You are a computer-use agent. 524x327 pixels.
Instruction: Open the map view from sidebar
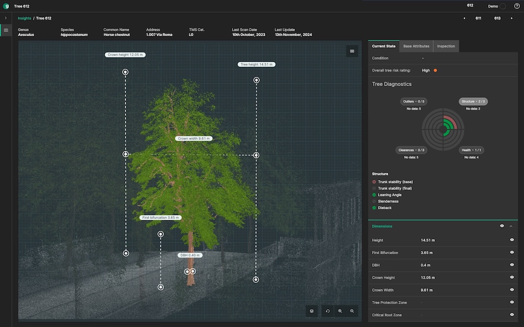(6, 30)
